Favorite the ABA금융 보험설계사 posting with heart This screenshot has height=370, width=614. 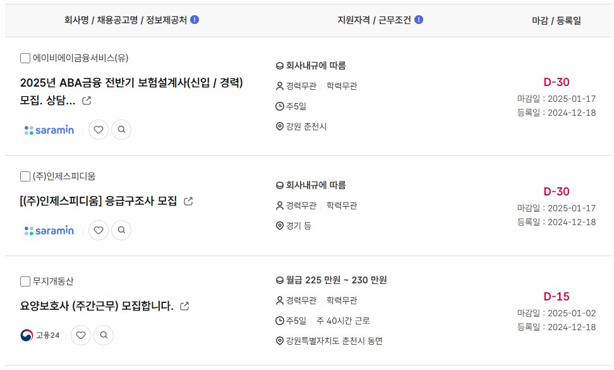[x=99, y=130]
